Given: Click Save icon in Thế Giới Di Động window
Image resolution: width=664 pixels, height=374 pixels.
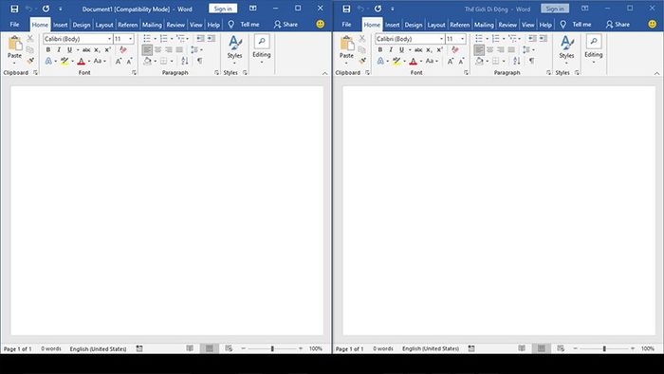Looking at the screenshot, I should [346, 9].
